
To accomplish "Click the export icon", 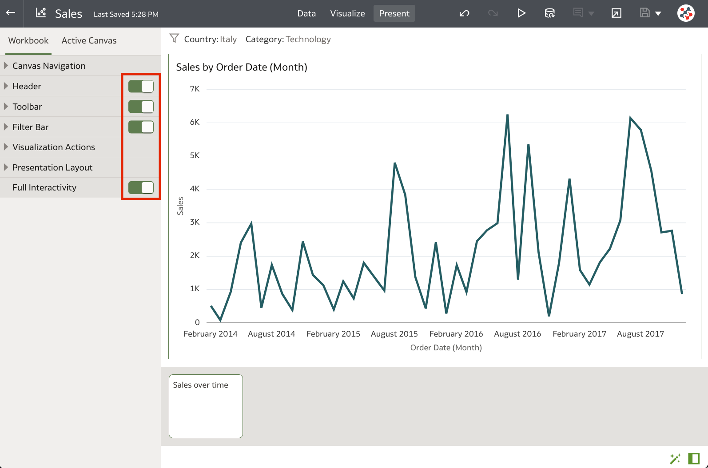I will [x=616, y=13].
